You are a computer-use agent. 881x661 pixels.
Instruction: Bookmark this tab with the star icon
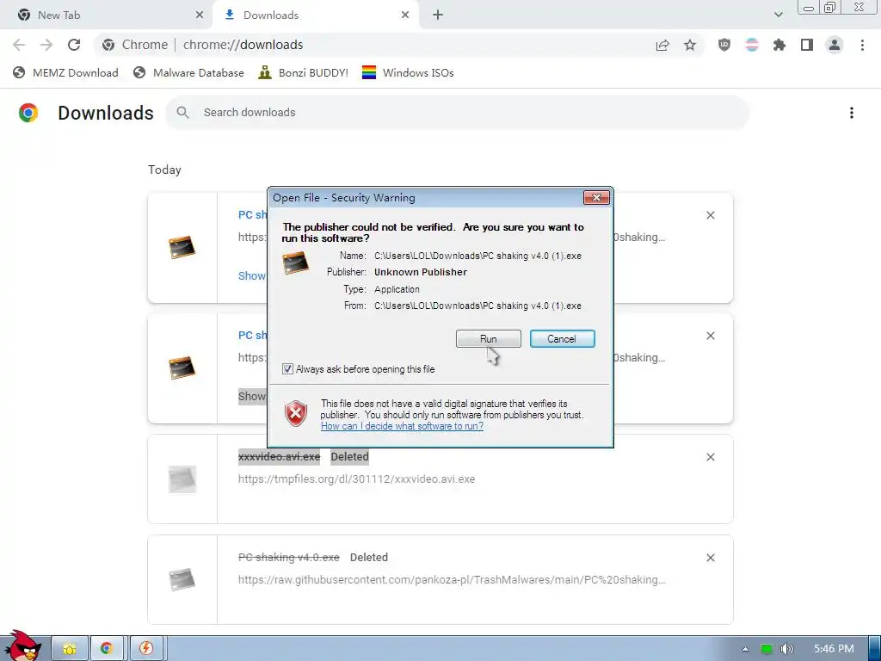[x=690, y=45]
